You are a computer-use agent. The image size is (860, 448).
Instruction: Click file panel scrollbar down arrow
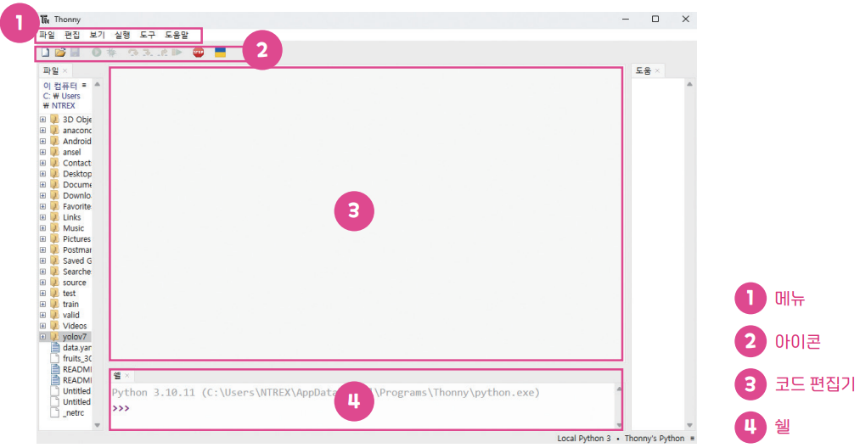(97, 426)
